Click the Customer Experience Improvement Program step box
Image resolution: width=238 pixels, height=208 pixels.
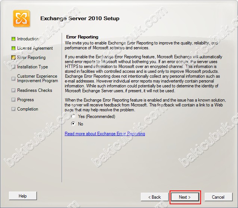tap(13, 78)
